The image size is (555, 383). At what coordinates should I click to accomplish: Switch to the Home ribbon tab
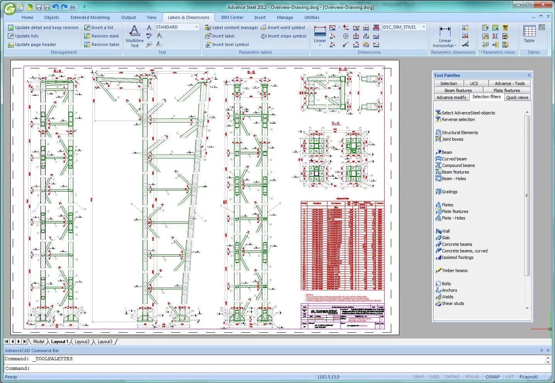[27, 17]
